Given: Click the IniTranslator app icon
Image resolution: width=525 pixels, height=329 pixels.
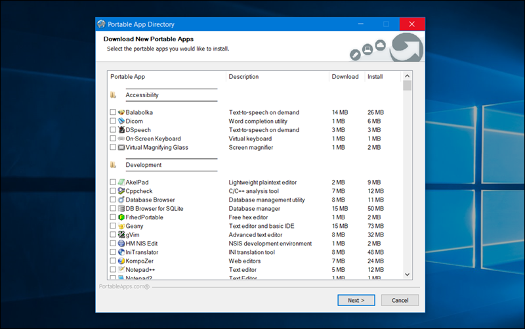Looking at the screenshot, I should (121, 252).
